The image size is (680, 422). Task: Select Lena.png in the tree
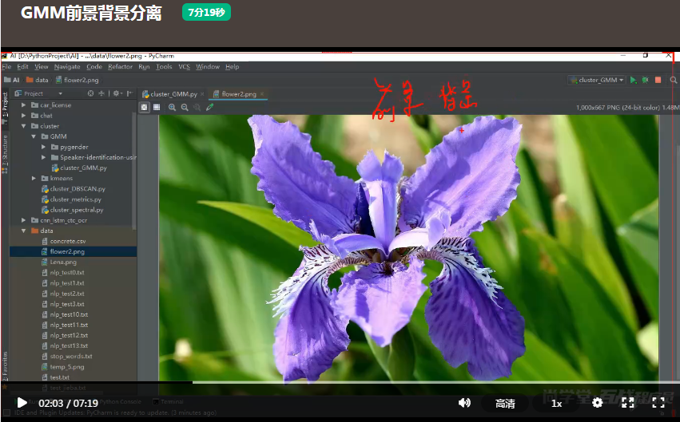tap(59, 262)
